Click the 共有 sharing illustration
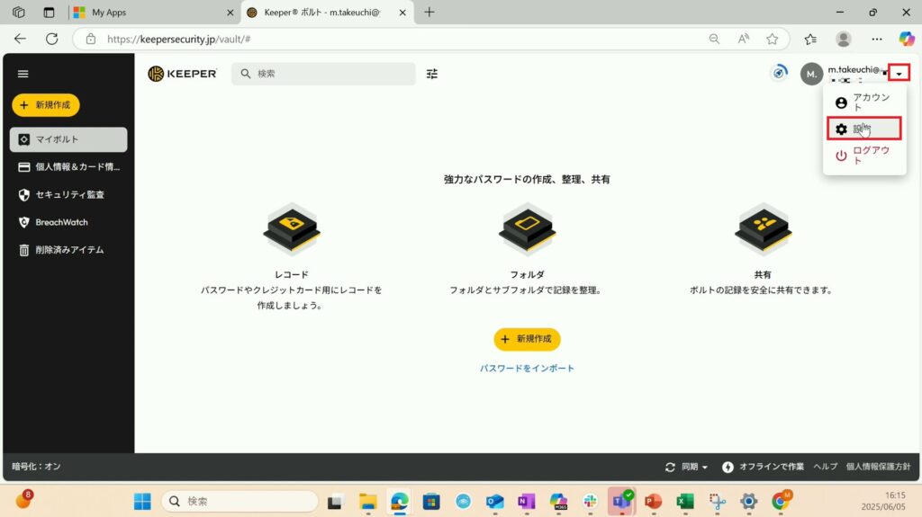 tap(763, 229)
